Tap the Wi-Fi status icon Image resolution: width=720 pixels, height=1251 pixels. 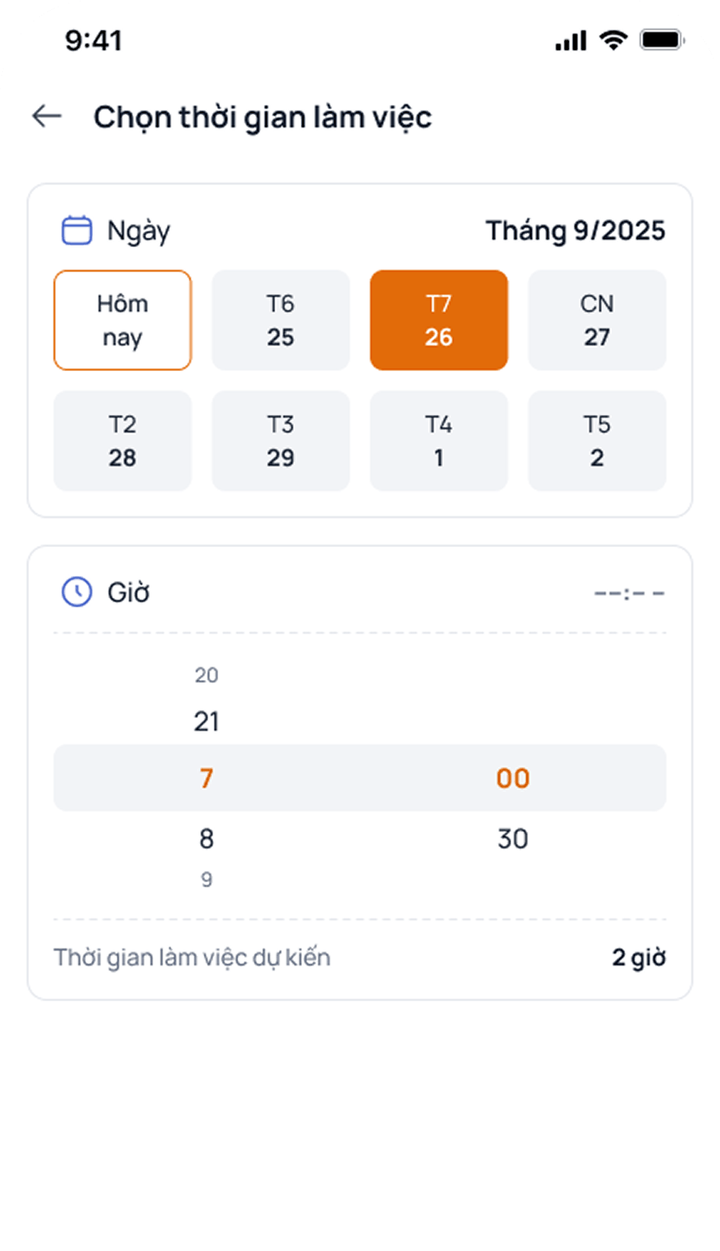click(x=613, y=40)
